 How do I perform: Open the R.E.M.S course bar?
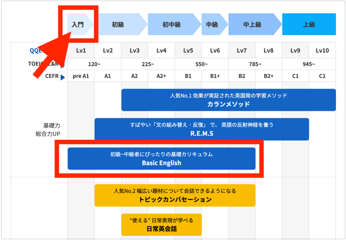tap(201, 129)
